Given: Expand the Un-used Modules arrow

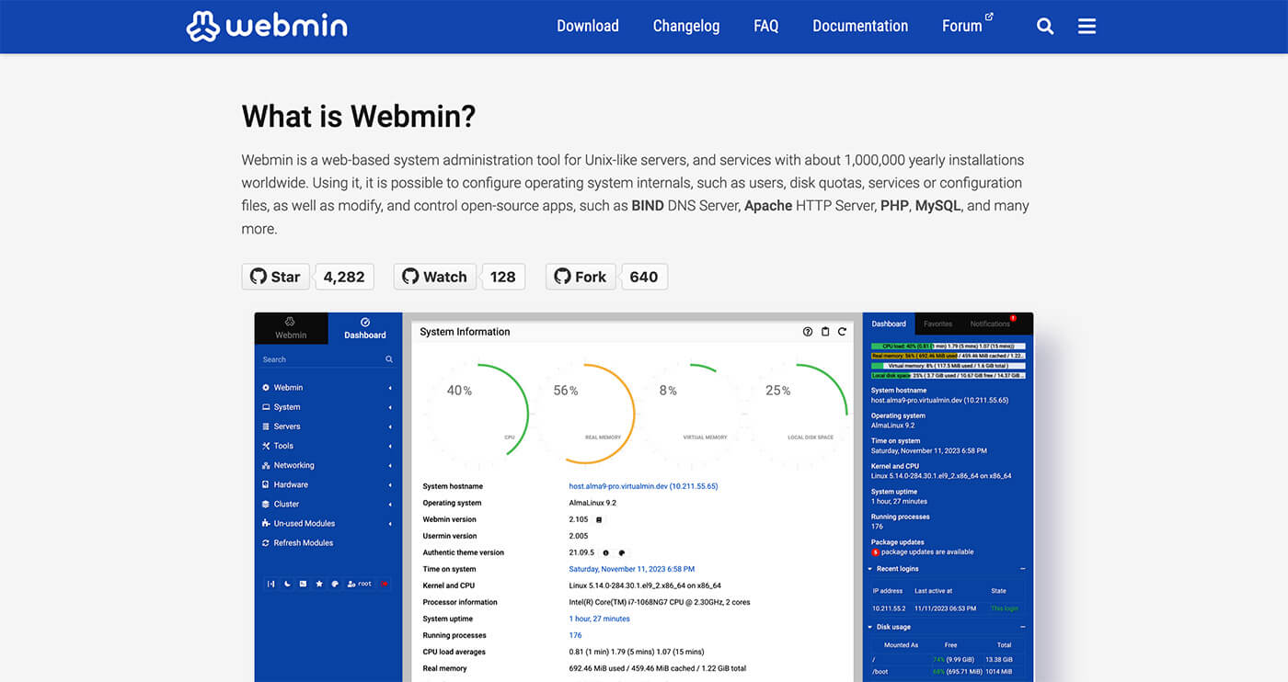Looking at the screenshot, I should (x=390, y=524).
